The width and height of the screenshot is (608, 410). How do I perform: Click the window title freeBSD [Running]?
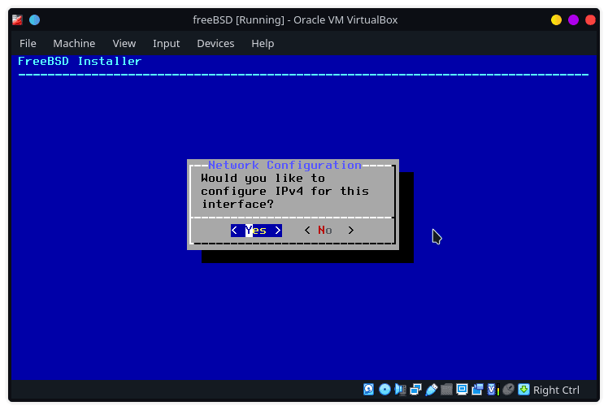[295, 19]
